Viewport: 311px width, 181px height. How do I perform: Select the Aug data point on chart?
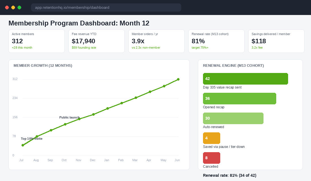(37, 137)
